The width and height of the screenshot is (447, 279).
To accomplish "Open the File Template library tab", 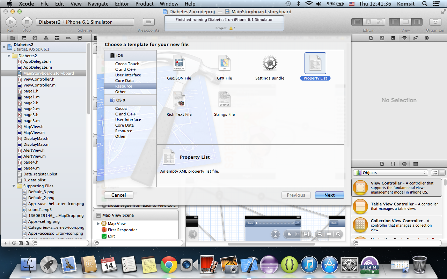I will (382, 164).
